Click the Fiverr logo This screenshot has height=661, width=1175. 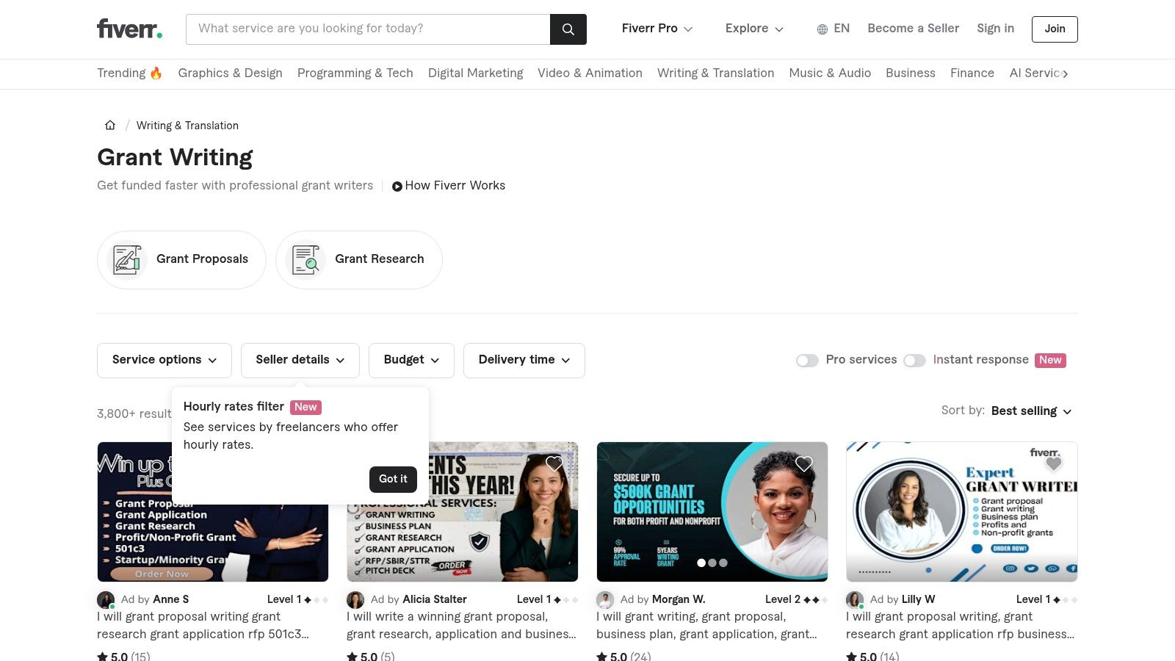point(129,29)
